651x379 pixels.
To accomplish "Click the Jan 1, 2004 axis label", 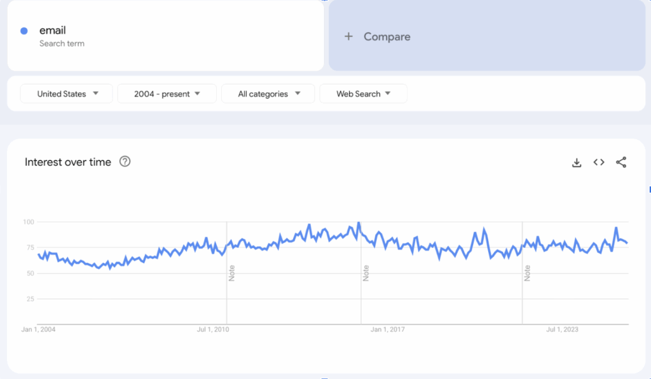I will 38,329.
